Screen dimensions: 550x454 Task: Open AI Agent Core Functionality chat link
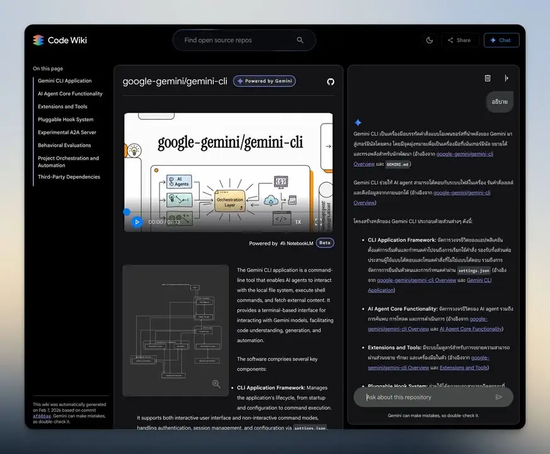[x=471, y=329]
